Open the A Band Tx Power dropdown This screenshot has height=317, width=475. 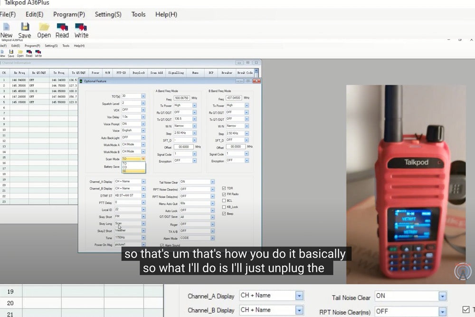(x=194, y=106)
